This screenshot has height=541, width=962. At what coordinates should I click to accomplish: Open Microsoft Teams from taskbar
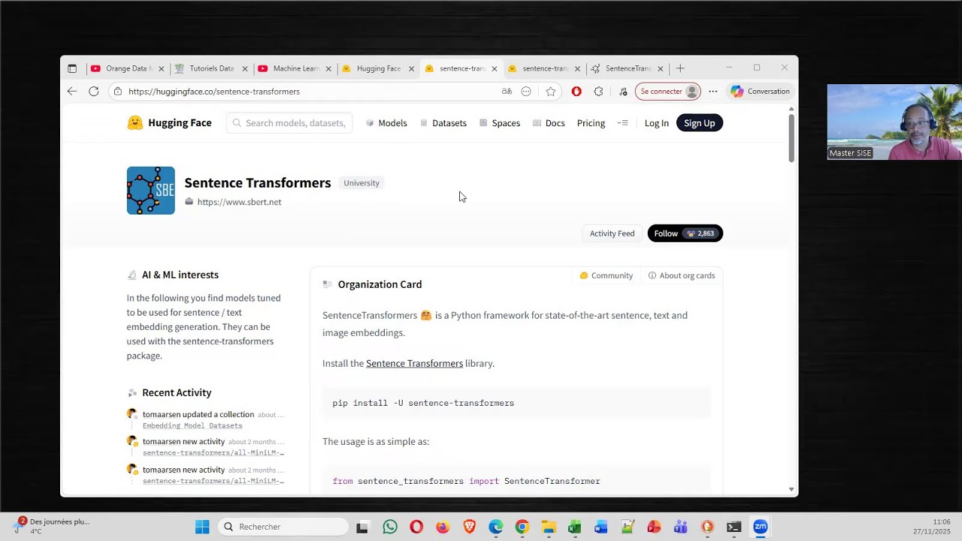(x=680, y=527)
